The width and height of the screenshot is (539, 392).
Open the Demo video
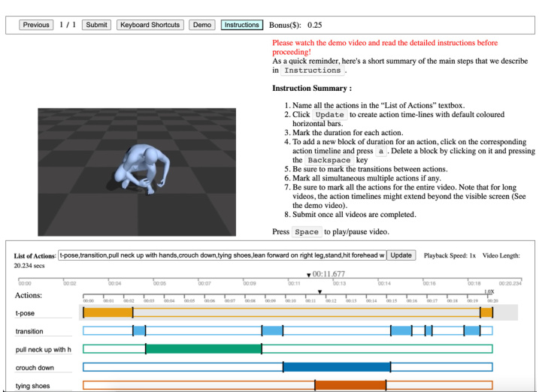[x=201, y=25]
